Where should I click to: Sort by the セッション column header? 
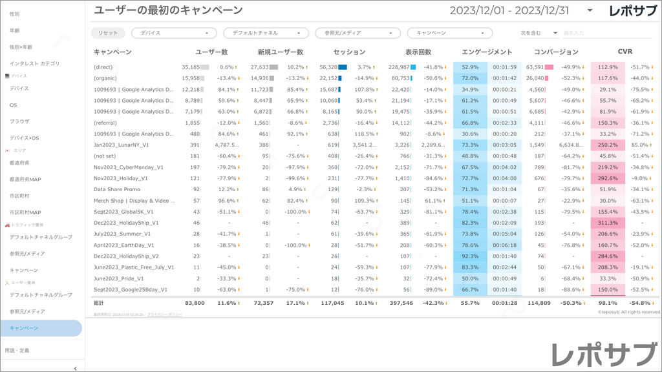pos(349,52)
